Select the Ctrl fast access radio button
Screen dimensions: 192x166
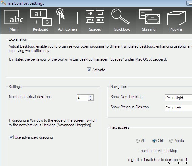click(154, 141)
